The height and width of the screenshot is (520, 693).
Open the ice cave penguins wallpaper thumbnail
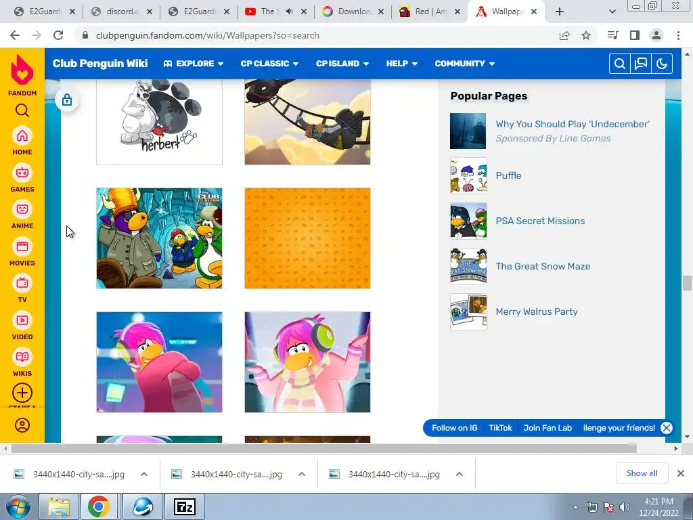click(x=159, y=238)
